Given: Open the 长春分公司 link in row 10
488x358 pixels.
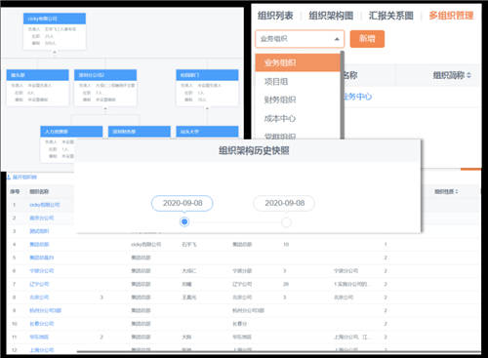Looking at the screenshot, I should pos(42,324).
